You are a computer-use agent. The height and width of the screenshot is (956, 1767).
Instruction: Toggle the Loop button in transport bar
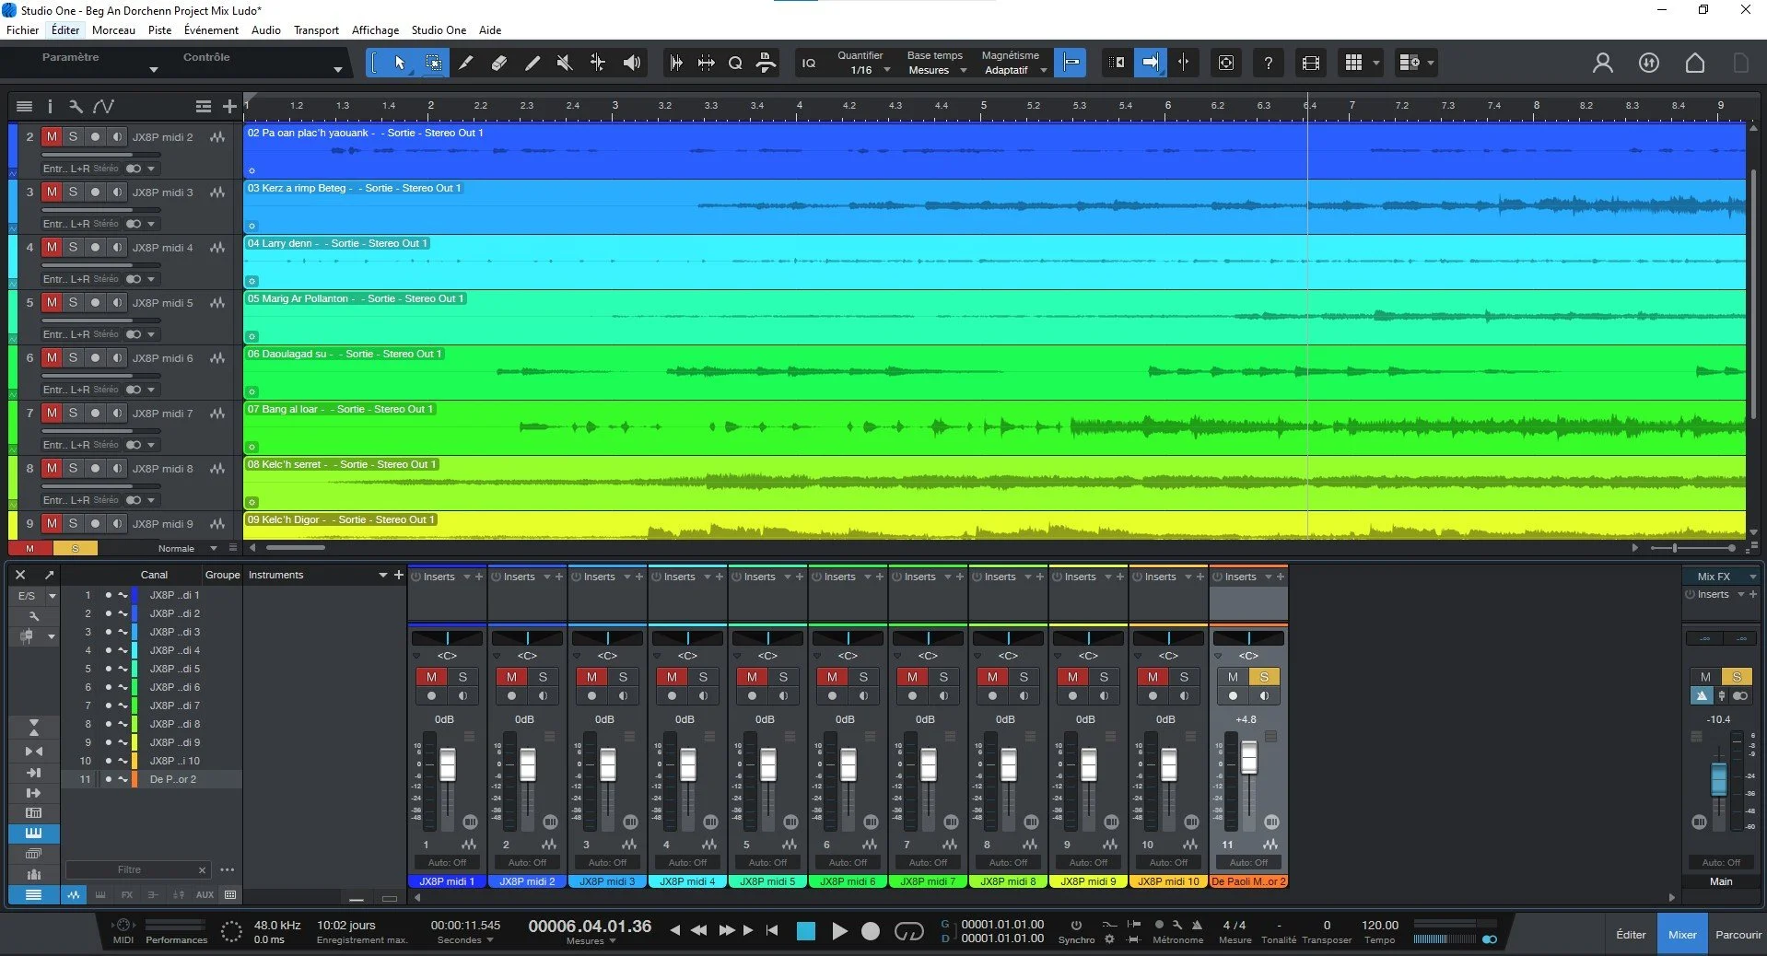click(908, 931)
